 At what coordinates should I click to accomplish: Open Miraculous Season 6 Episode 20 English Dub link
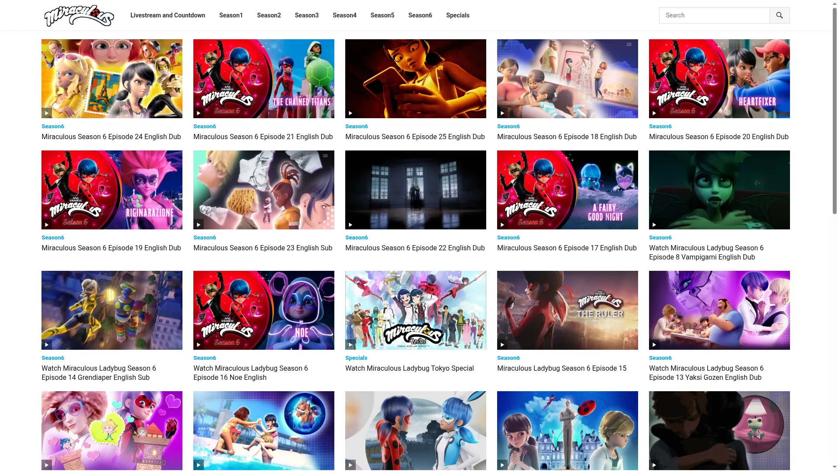[719, 137]
